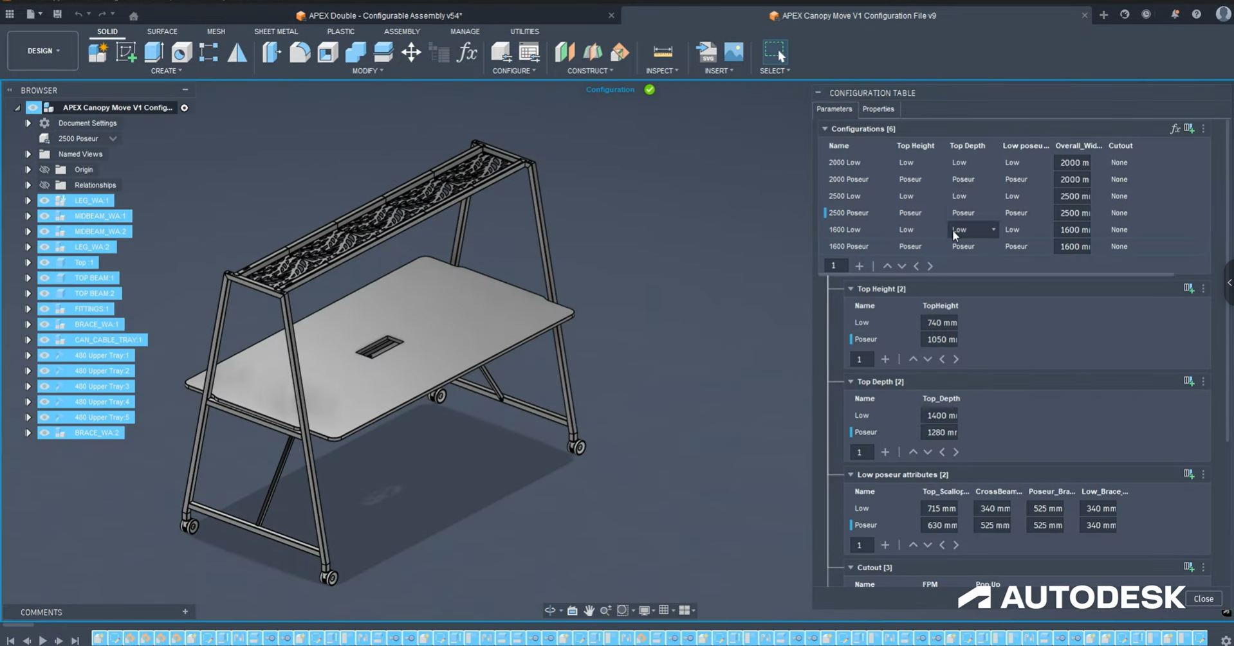The width and height of the screenshot is (1234, 646).
Task: Click the timeline Play button
Action: click(x=42, y=640)
